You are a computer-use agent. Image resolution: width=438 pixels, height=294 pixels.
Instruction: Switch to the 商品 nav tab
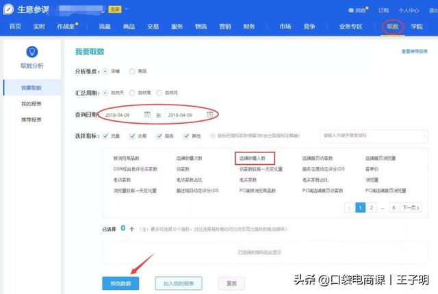[x=129, y=27]
